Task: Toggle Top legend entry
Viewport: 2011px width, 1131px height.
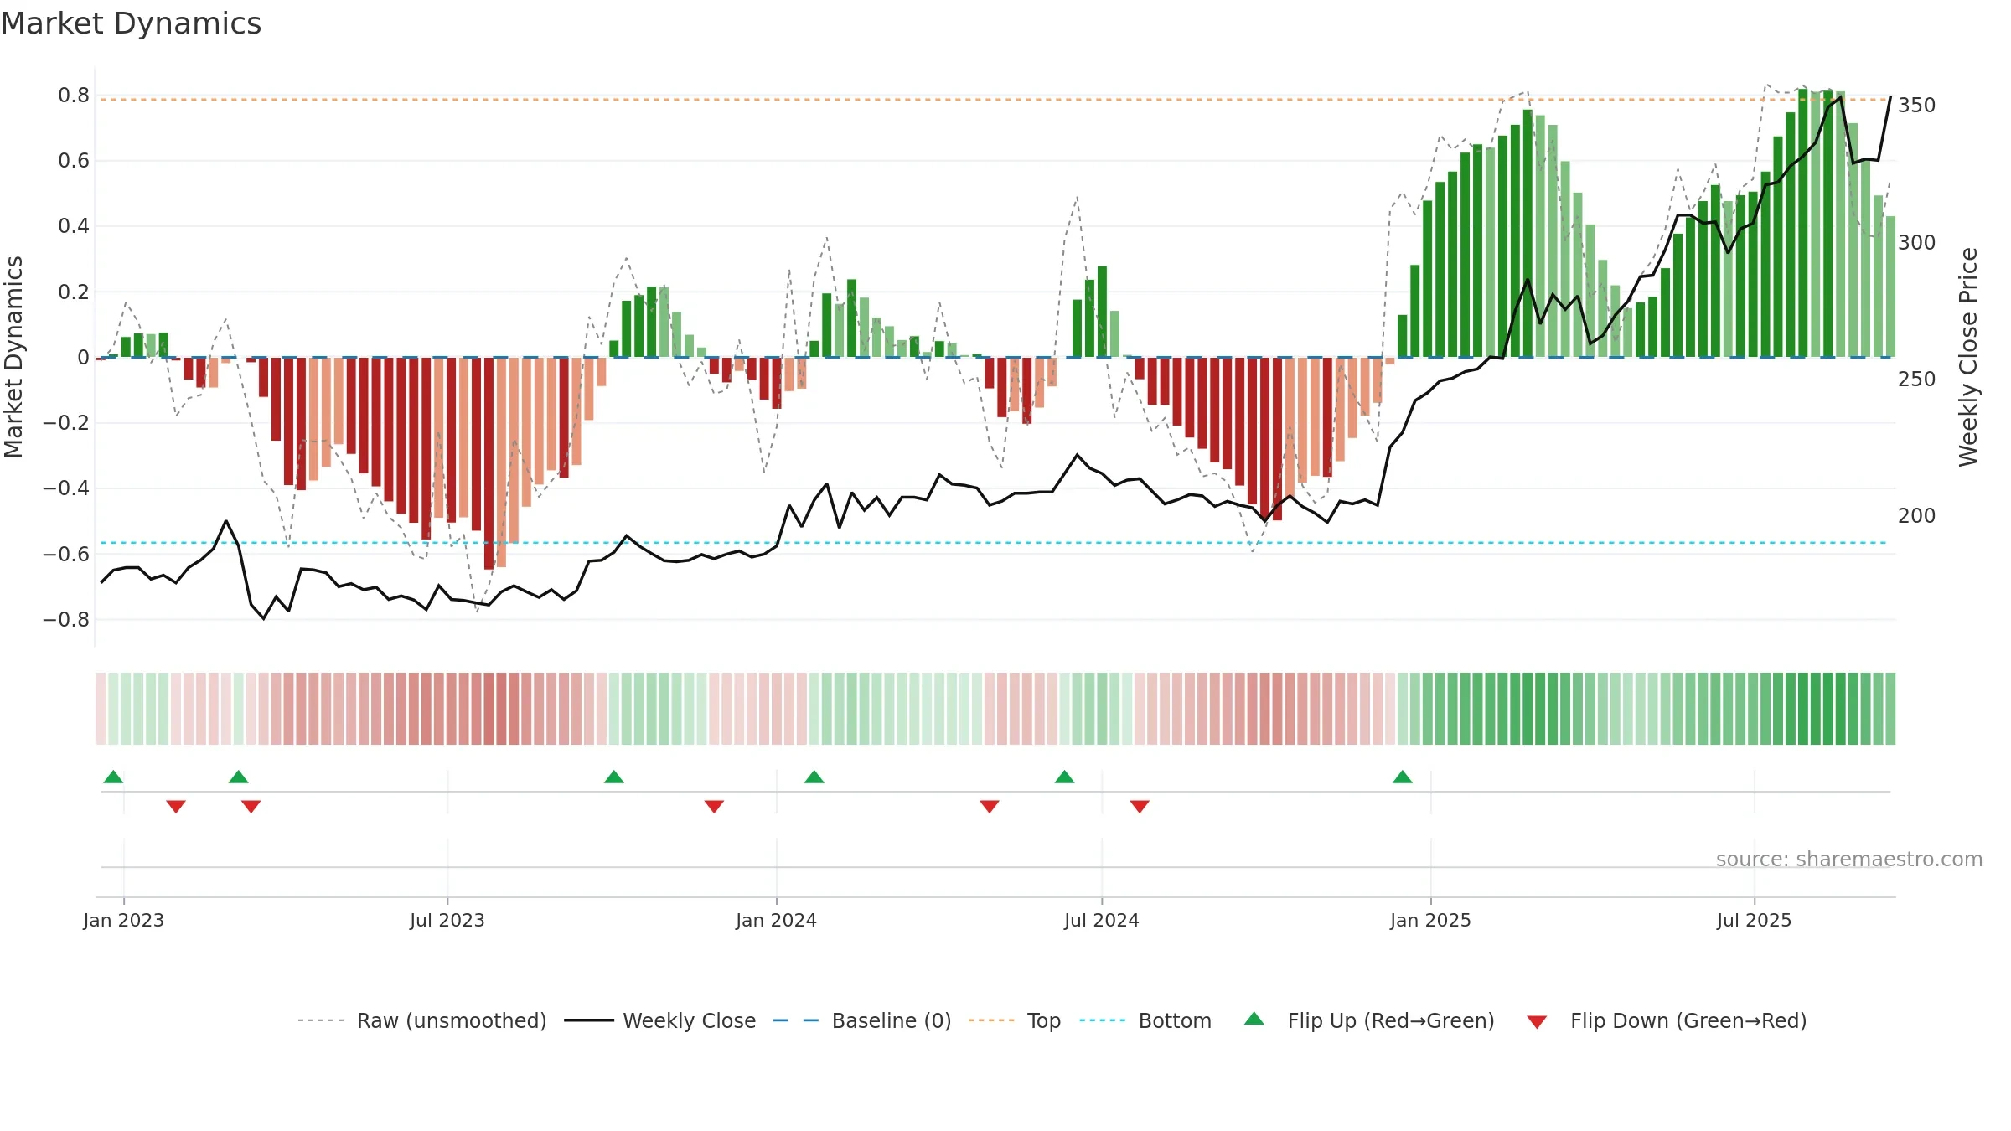Action: tap(1014, 1020)
